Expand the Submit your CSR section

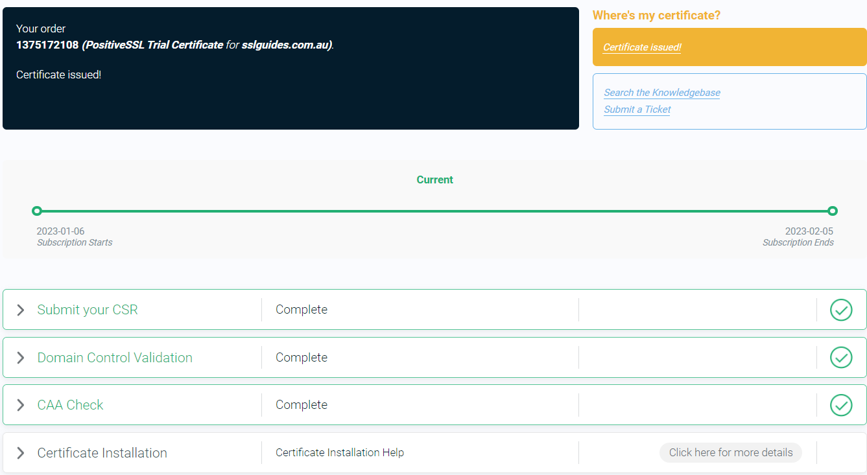pos(20,310)
